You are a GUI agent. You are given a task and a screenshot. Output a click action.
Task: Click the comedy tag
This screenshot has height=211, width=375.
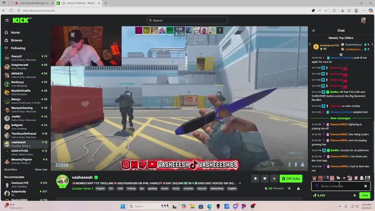[x=188, y=188]
